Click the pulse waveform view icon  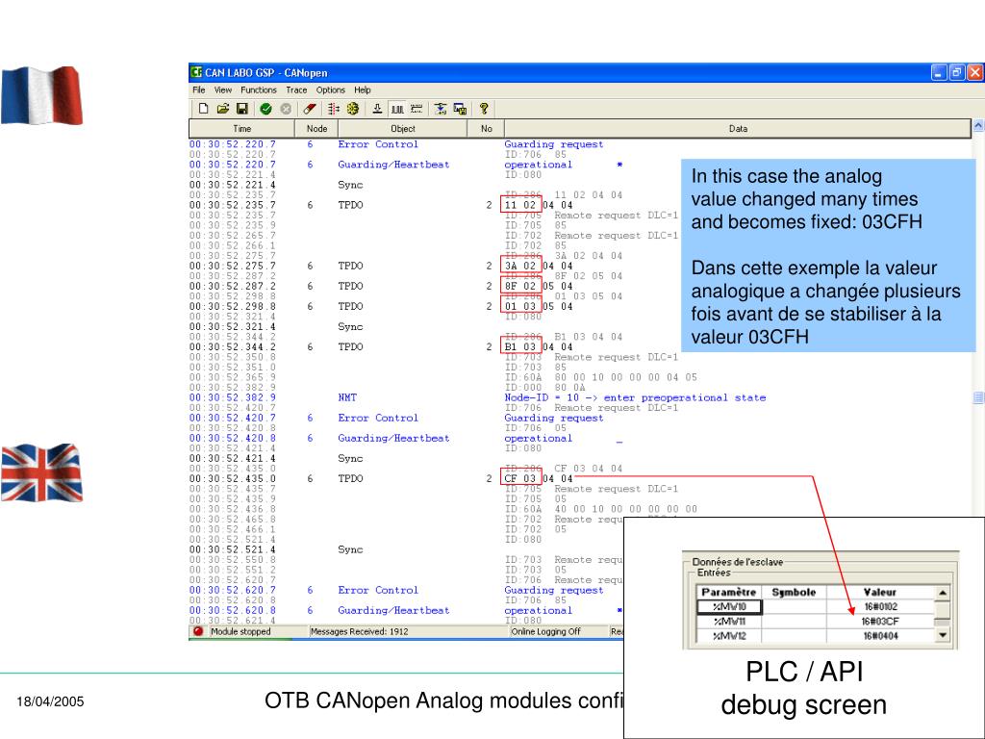point(397,109)
